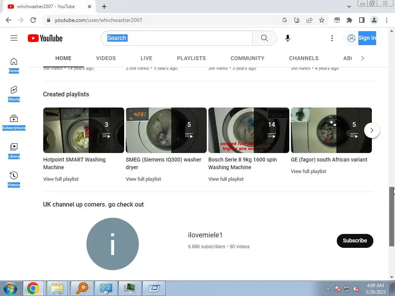Focus the YouTube search field

177,38
